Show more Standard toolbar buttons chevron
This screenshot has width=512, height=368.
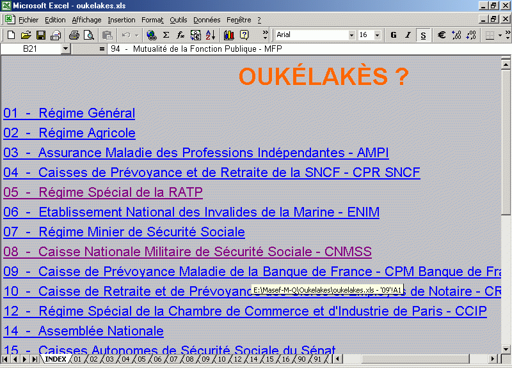(265, 35)
